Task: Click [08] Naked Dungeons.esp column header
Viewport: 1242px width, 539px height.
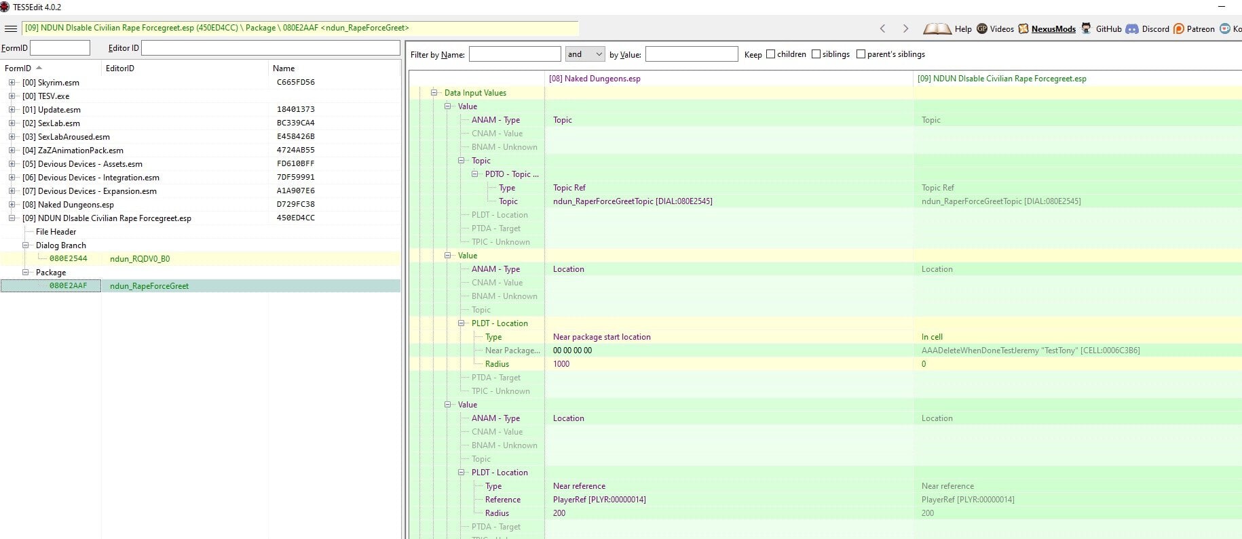Action: tap(729, 79)
